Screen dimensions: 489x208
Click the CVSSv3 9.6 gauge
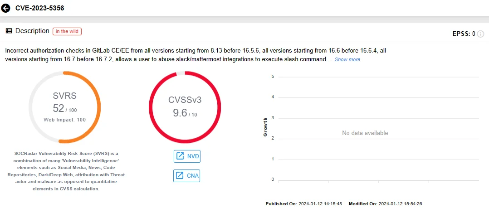pos(185,107)
